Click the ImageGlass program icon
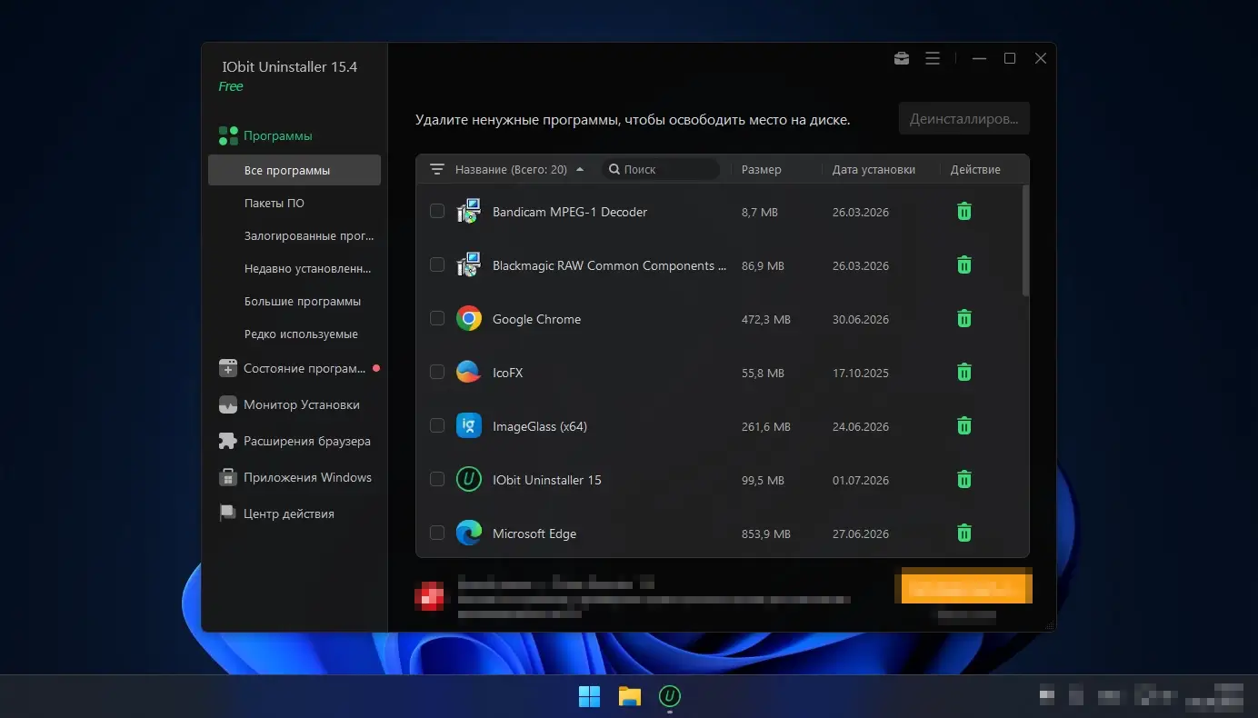 pos(468,425)
